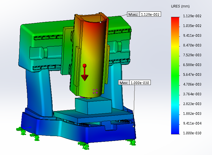Click the displacement color legend bar
This screenshot has height=155, width=212.
pos(175,75)
